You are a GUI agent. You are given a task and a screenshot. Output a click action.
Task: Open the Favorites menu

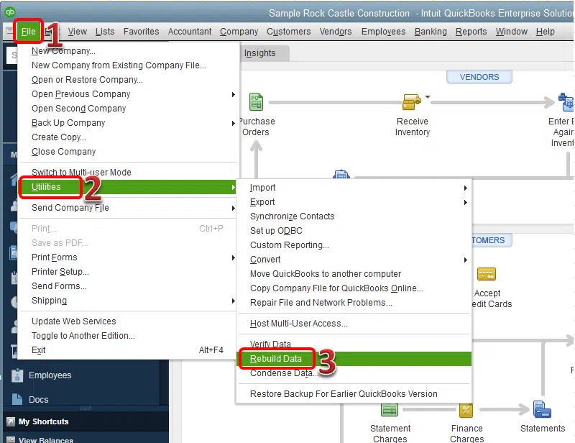pyautogui.click(x=141, y=32)
